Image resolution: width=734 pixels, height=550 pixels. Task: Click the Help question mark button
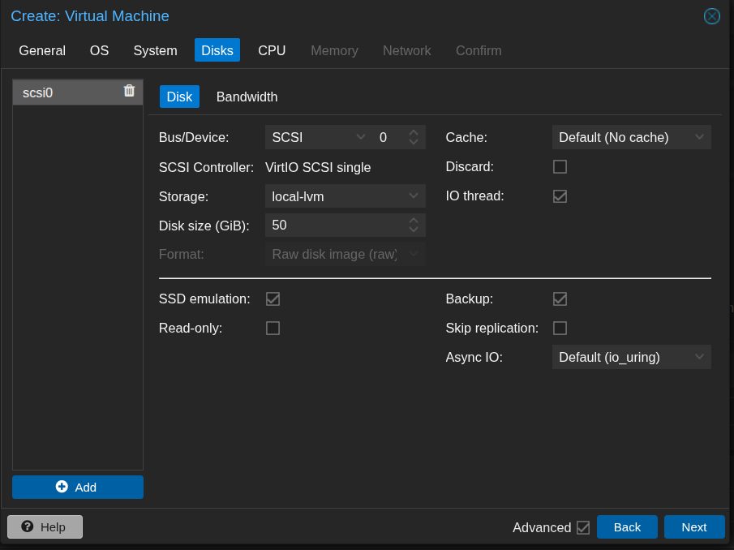pyautogui.click(x=45, y=526)
